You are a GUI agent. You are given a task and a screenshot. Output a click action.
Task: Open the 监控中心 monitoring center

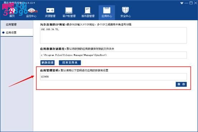(31, 12)
